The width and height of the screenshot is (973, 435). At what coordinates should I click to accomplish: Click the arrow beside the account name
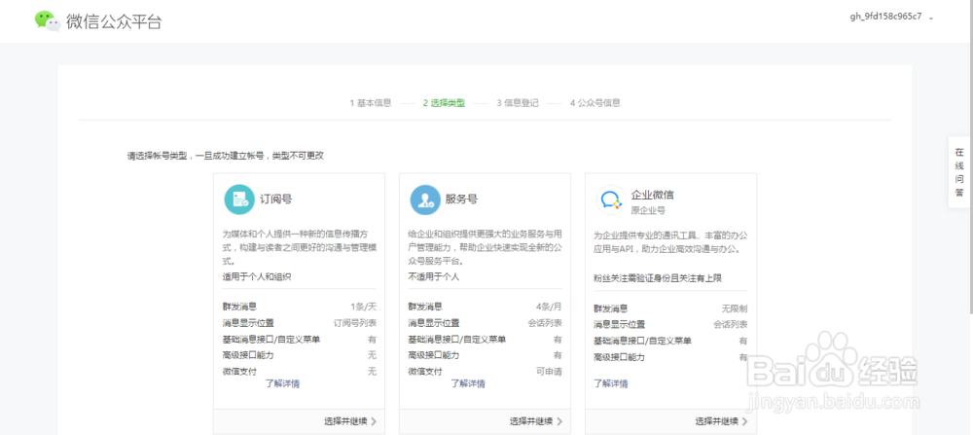[x=931, y=18]
